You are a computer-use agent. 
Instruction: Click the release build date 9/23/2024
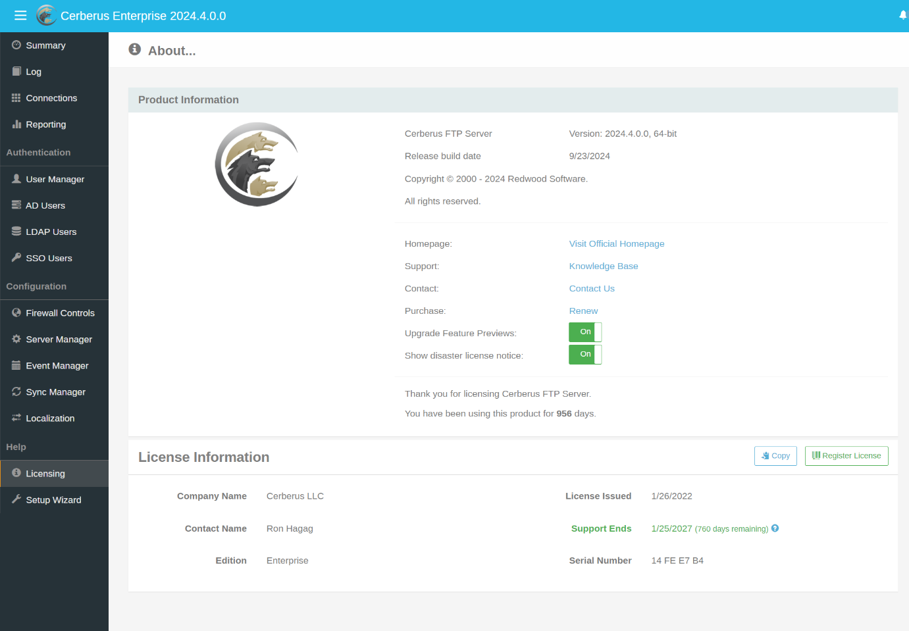coord(590,156)
